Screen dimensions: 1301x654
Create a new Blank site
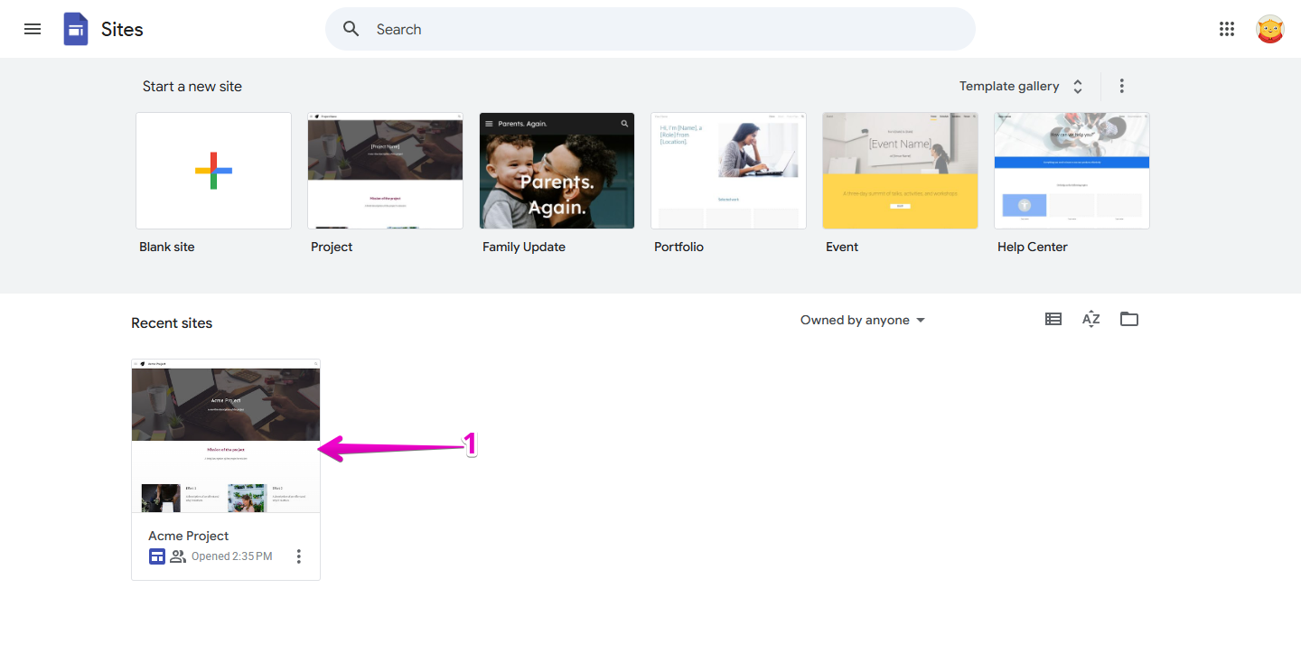(x=213, y=171)
